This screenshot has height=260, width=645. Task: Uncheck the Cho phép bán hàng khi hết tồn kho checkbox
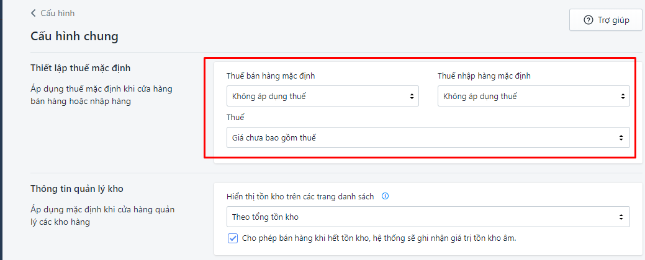[233, 238]
